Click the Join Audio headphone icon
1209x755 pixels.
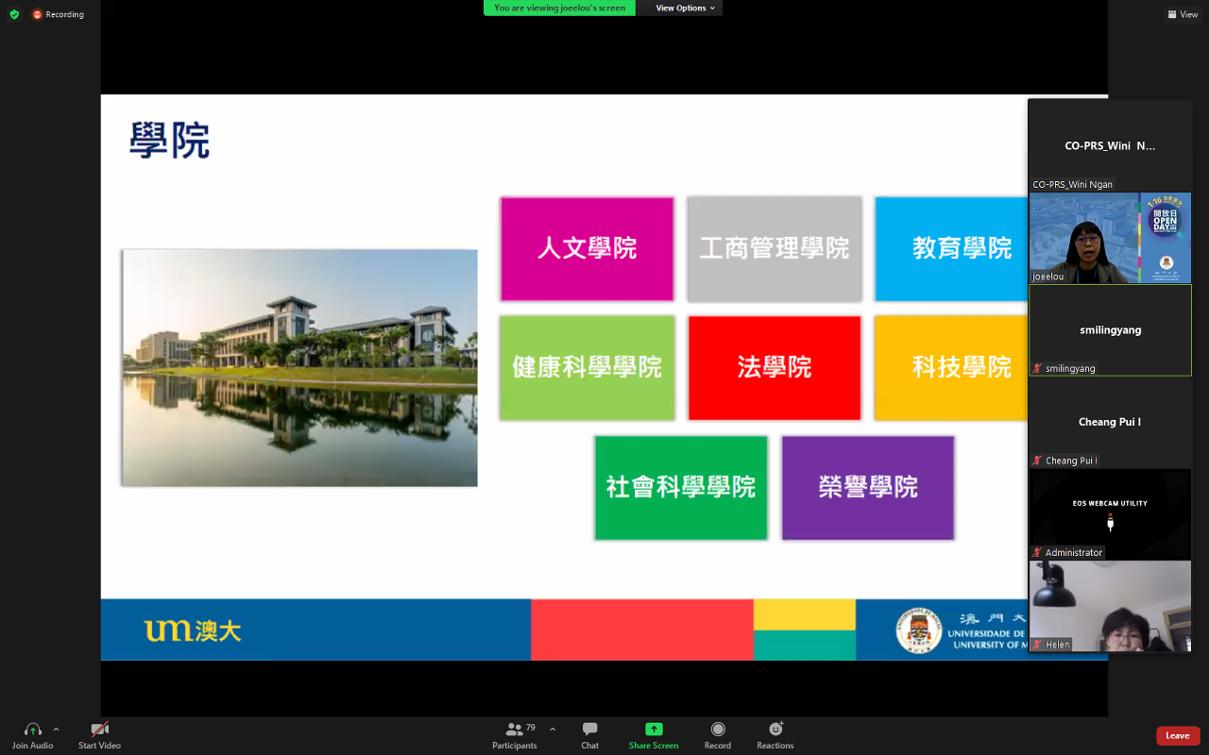(x=32, y=730)
